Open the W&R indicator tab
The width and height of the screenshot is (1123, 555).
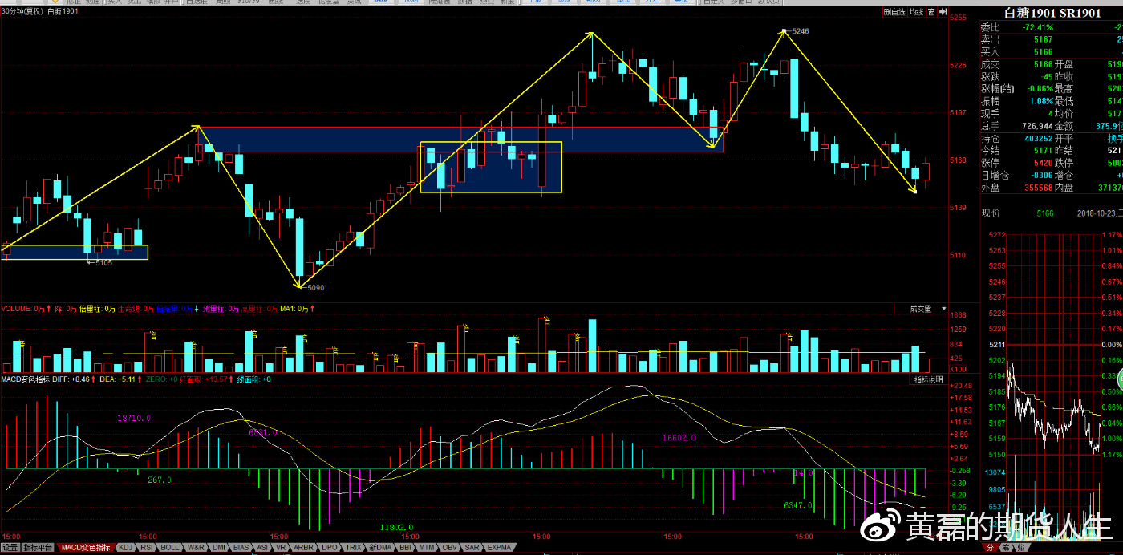point(195,548)
